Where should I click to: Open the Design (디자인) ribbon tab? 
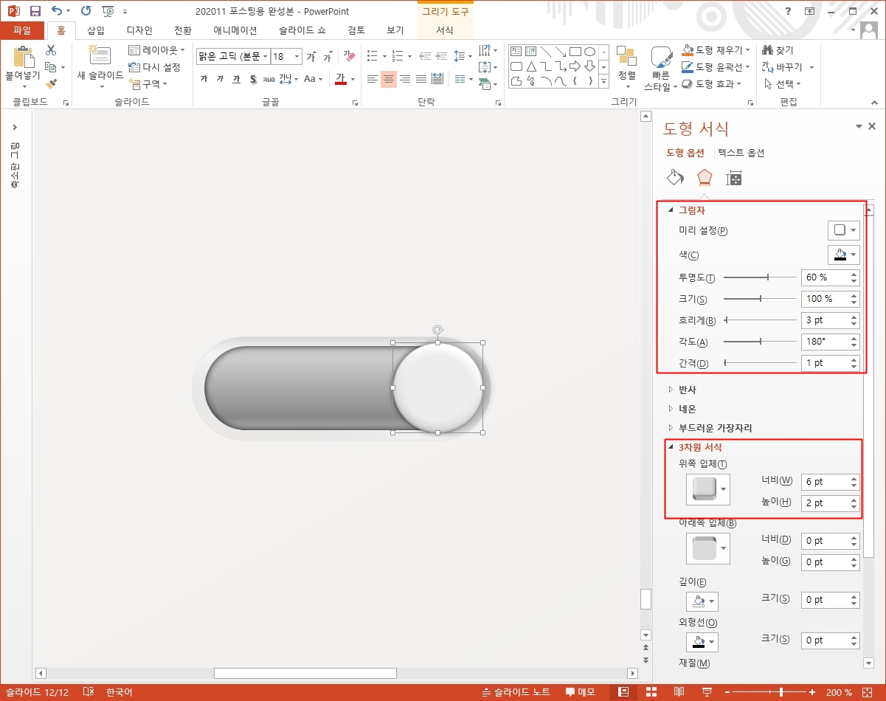pos(139,30)
